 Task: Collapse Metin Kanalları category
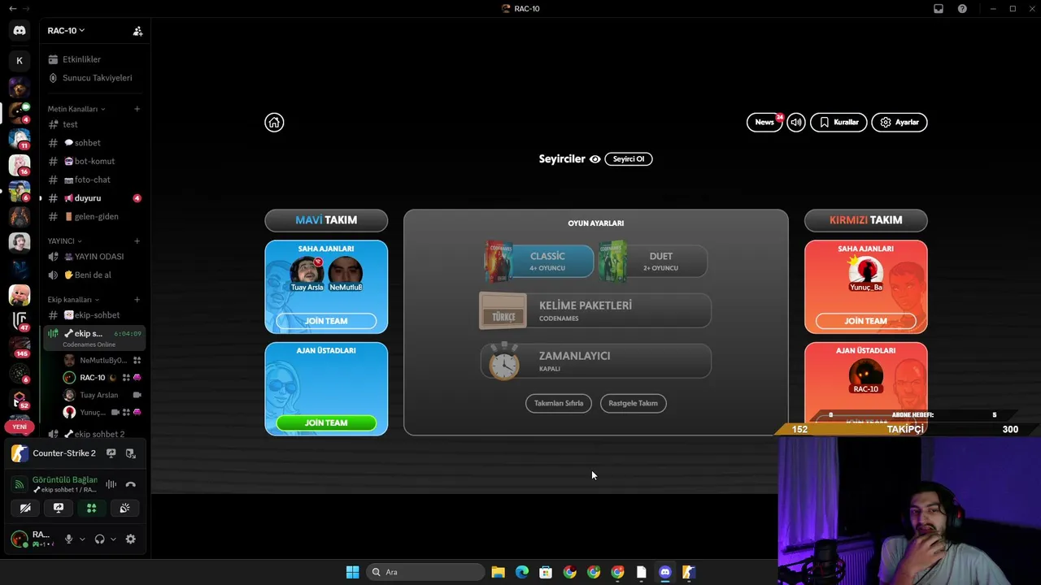pyautogui.click(x=76, y=109)
